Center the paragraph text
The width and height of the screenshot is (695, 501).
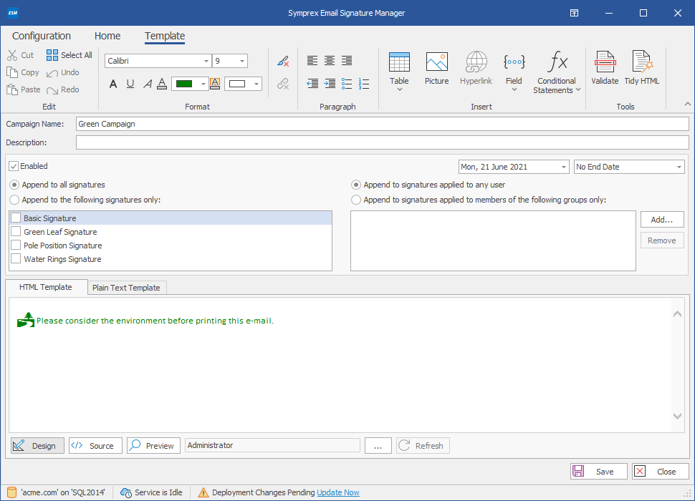(x=330, y=61)
